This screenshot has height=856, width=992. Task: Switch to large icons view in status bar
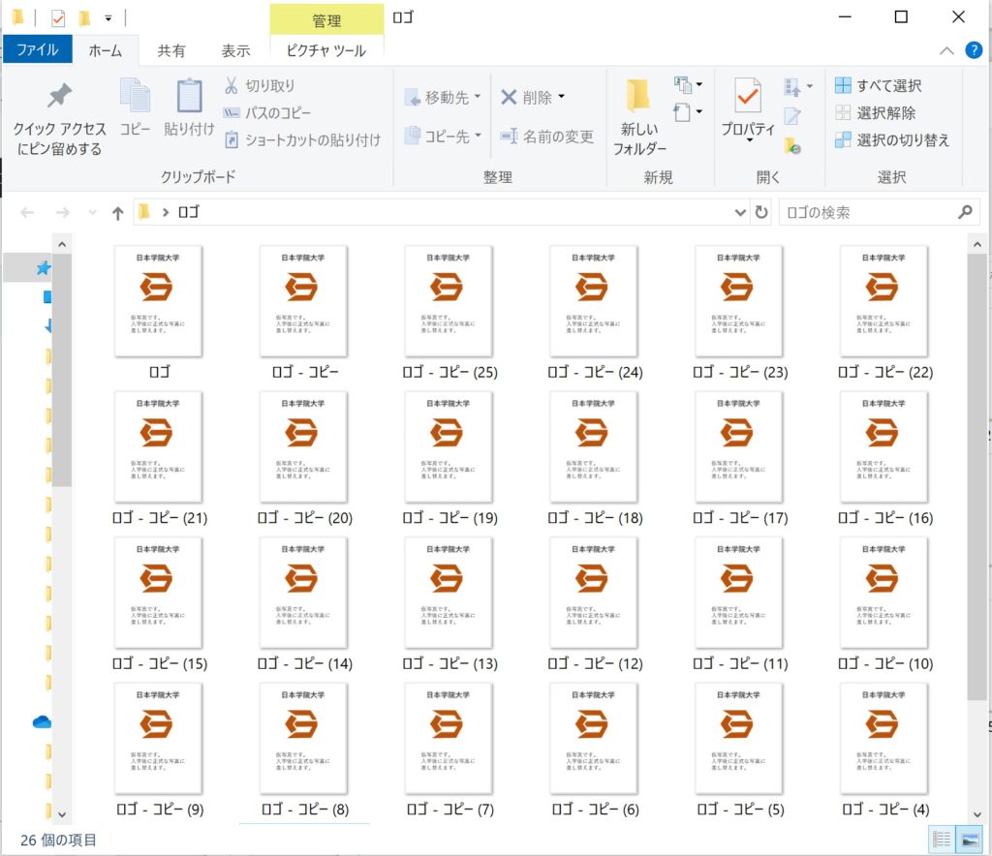coord(969,840)
